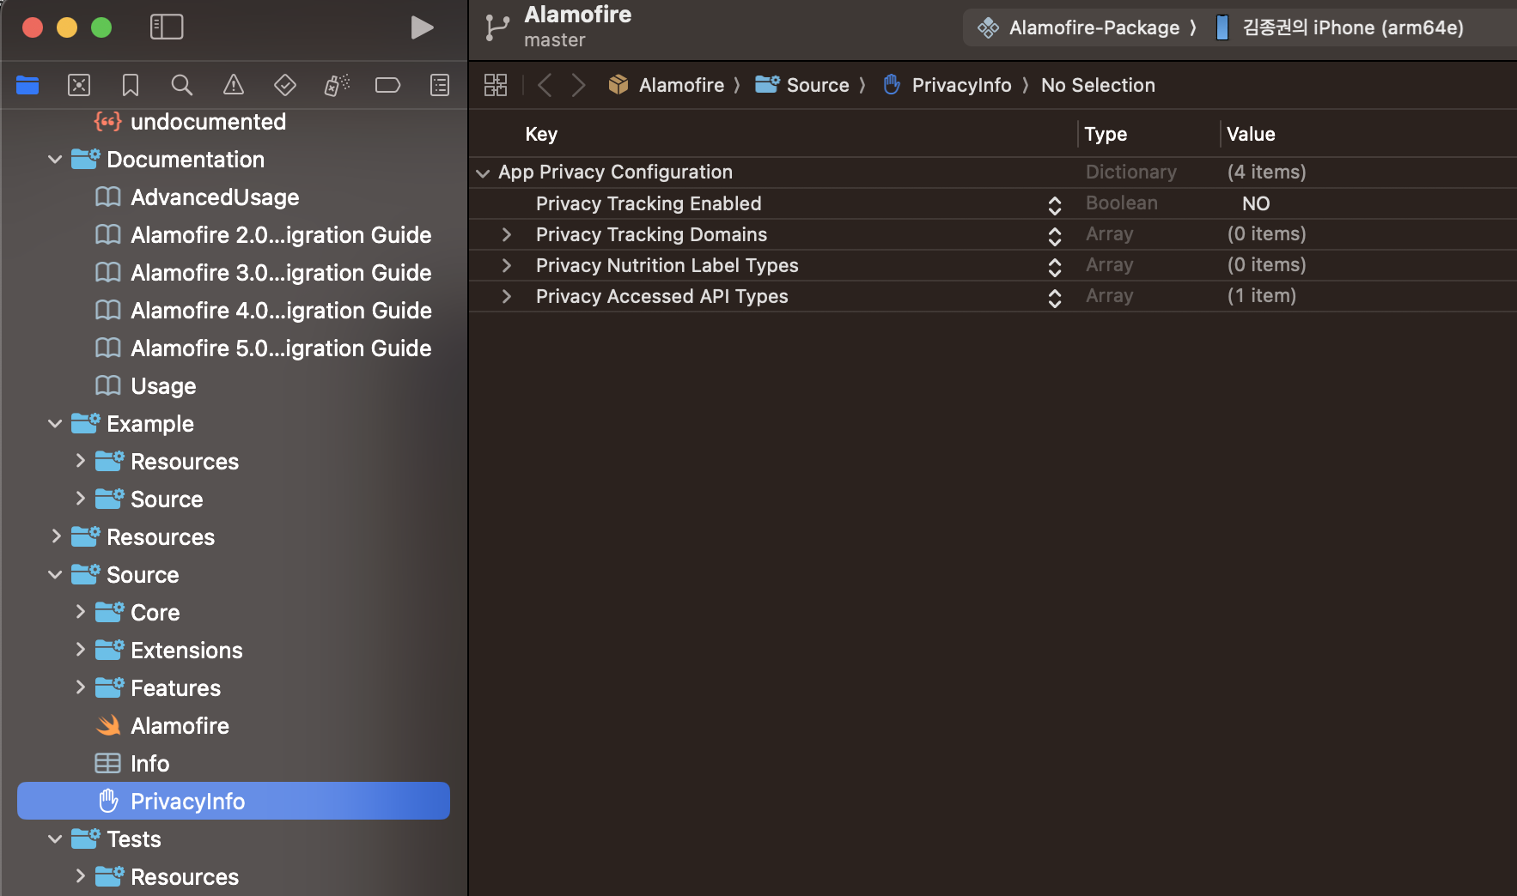Screen dimensions: 1517x896
Task: Expand Resources folder under Tests
Action: click(80, 876)
